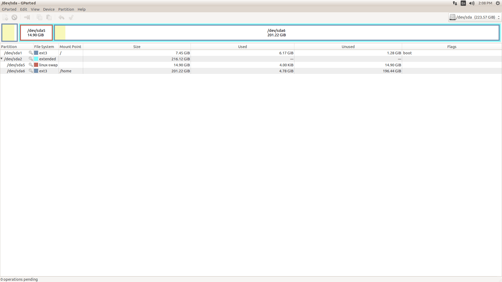The height and width of the screenshot is (282, 502).
Task: Sort by the Partition column header
Action: coord(17,46)
